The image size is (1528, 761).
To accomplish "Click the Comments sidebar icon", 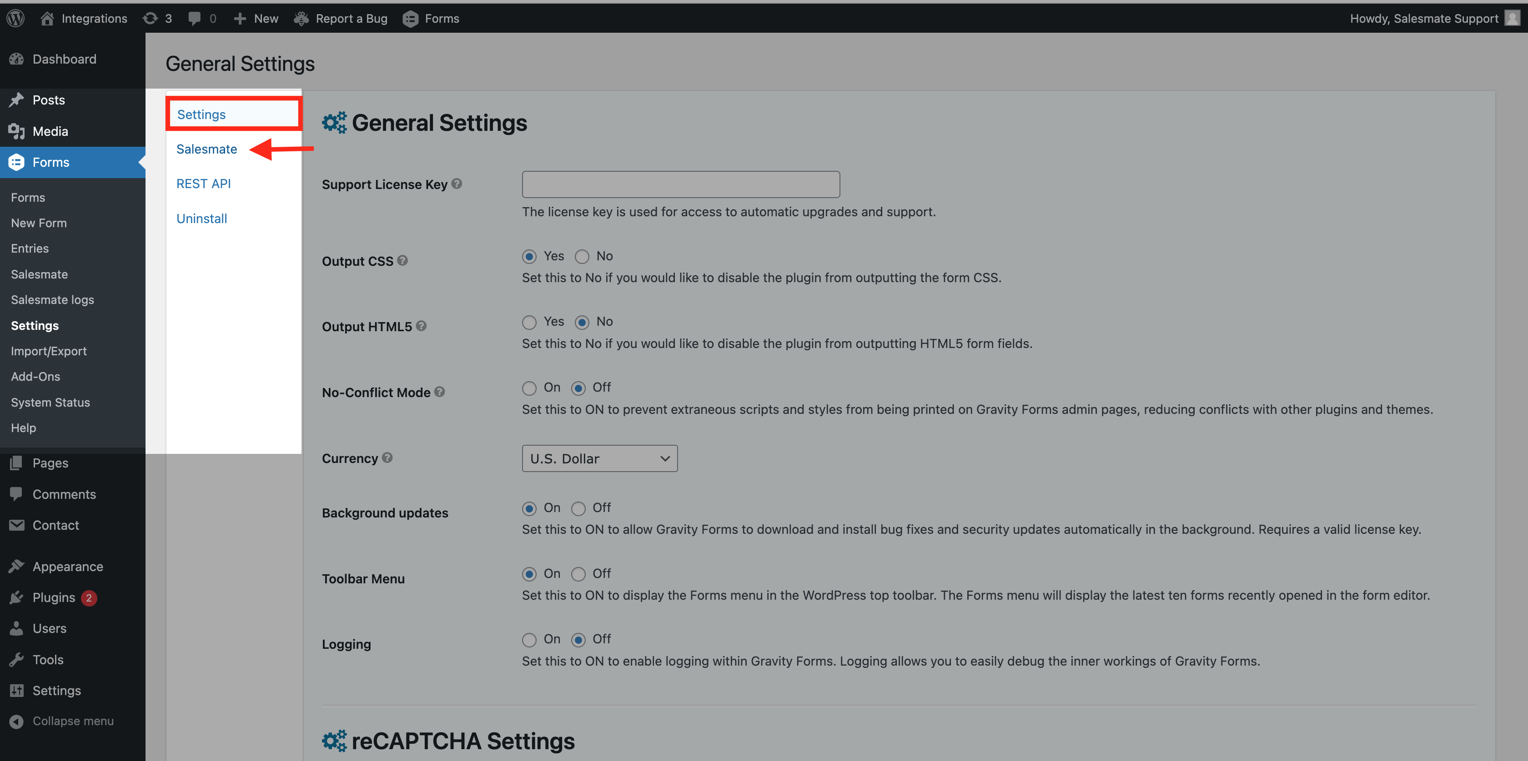I will [x=17, y=494].
